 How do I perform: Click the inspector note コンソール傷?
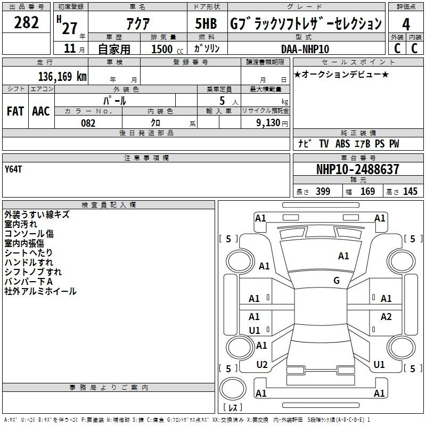coord(29,234)
